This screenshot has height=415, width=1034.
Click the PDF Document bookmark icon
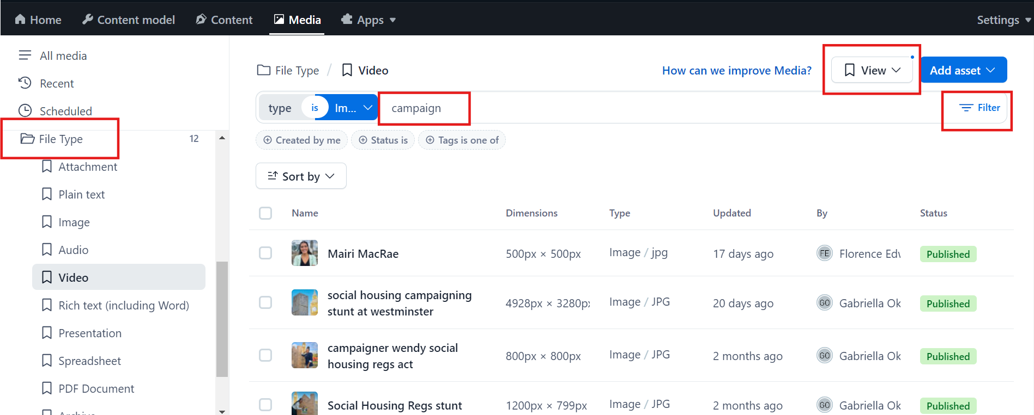(x=47, y=388)
